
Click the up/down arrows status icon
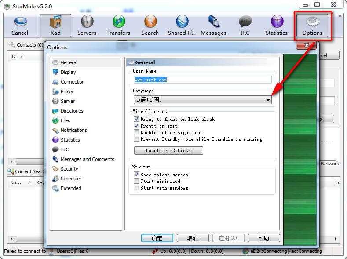pyautogui.click(x=155, y=251)
